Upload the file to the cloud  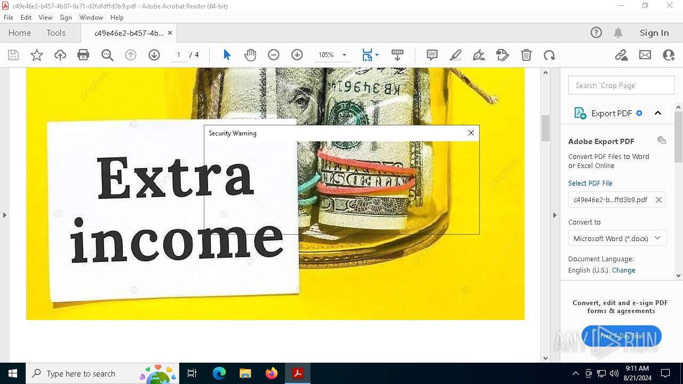pyautogui.click(x=60, y=55)
